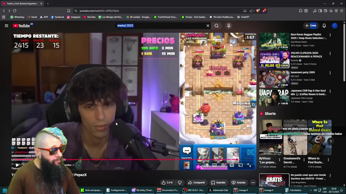Open YouTube notifications bell
Image resolution: width=346 pixels, height=194 pixels.
pos(324,26)
